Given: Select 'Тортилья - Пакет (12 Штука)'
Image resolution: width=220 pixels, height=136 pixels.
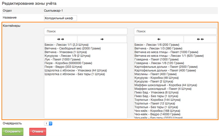Looking at the screenshot, I should [x=155, y=103].
